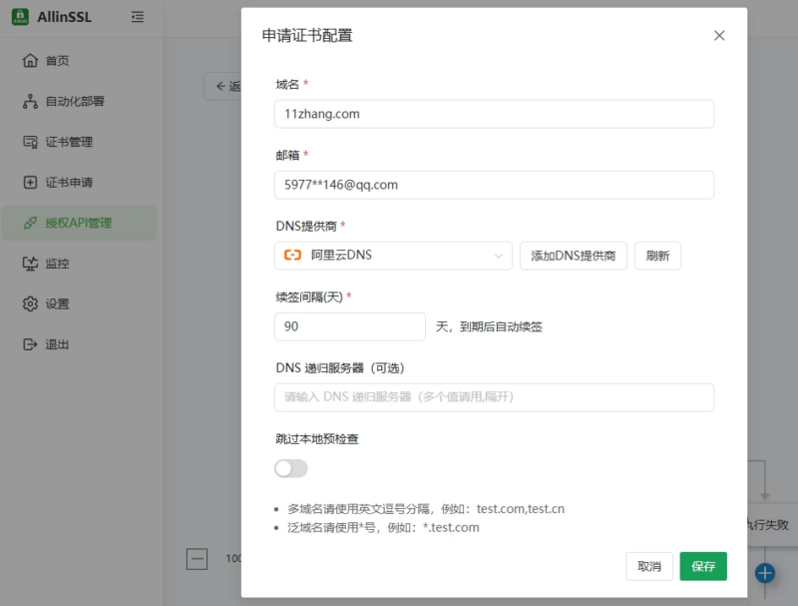Screen dimensions: 798x606
Task: Open the DNS提供商 provider dropdown
Action: click(x=392, y=256)
